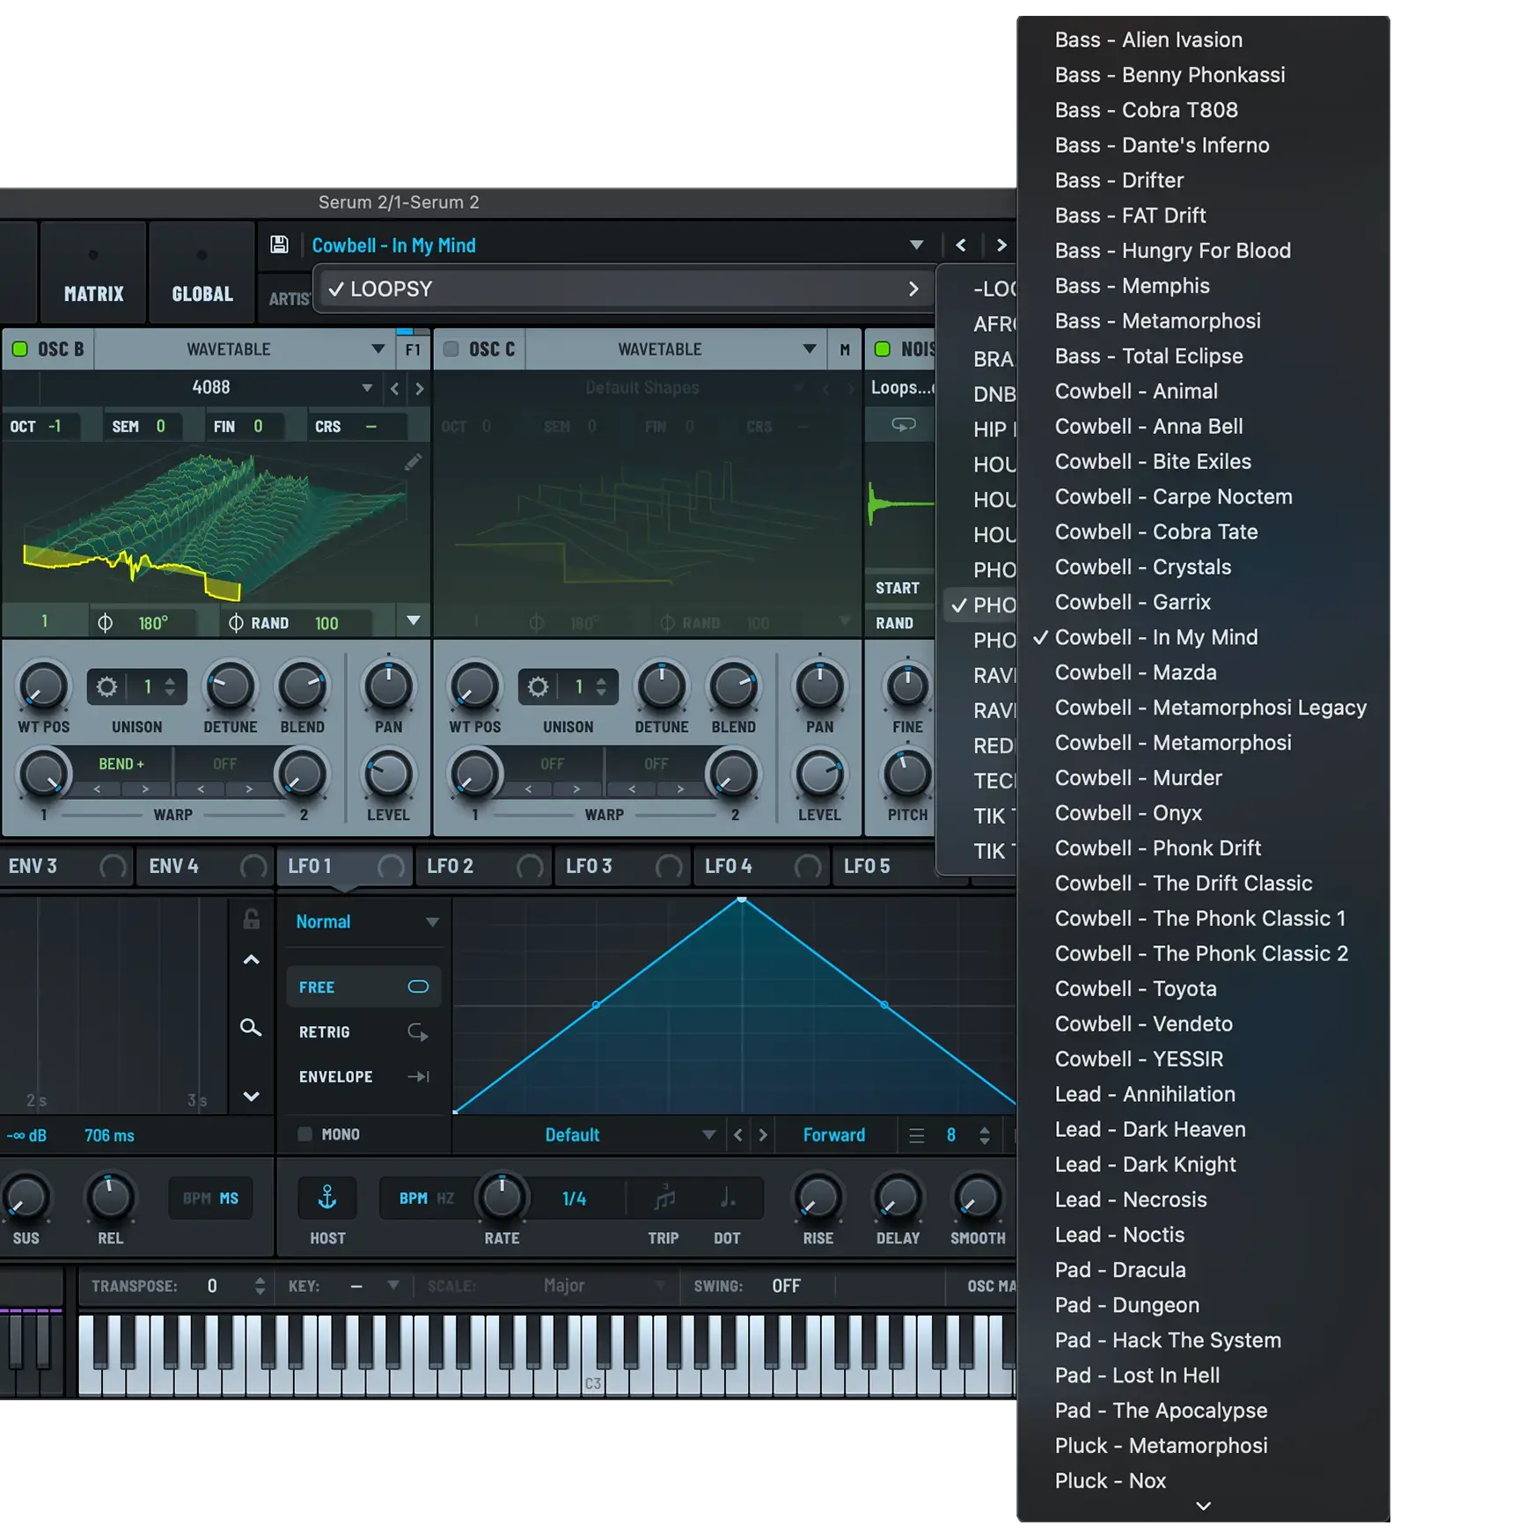Click the LFO RATE knob

tap(502, 1198)
